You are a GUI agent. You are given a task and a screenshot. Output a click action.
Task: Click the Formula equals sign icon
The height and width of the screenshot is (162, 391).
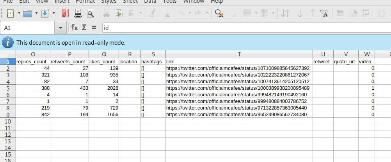pos(94,28)
